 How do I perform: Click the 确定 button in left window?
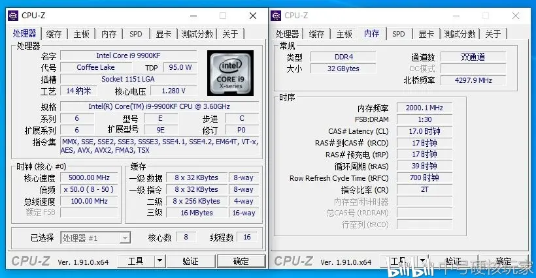coord(241,261)
